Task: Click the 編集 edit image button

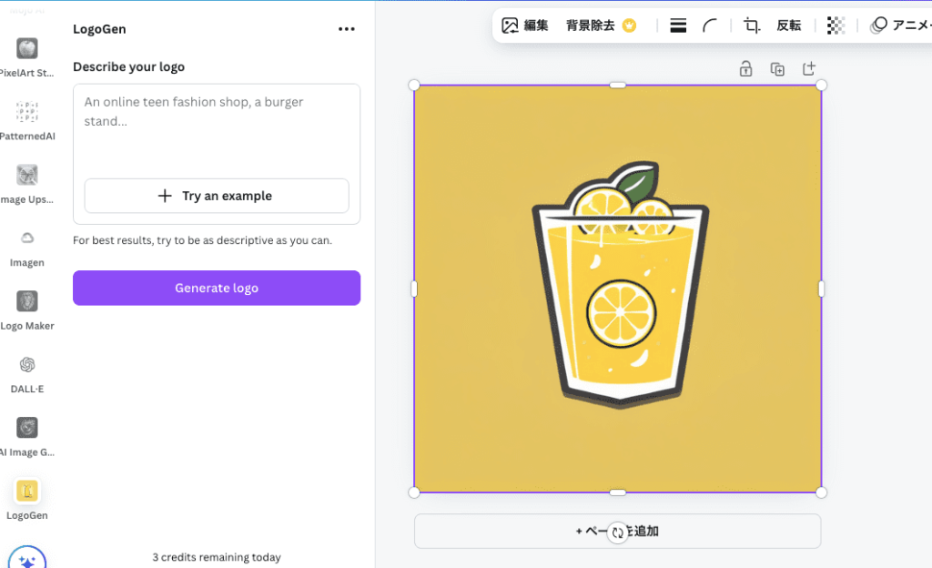Action: click(x=525, y=25)
